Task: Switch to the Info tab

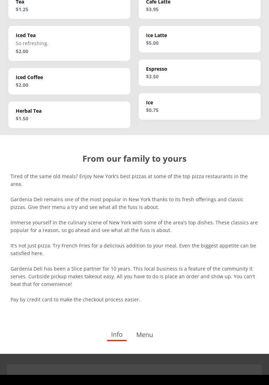Action: tap(117, 335)
